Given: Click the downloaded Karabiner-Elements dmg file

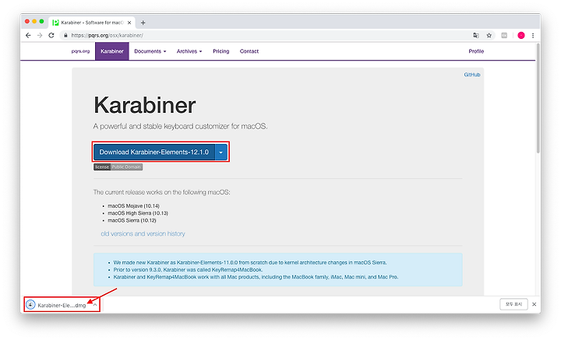Looking at the screenshot, I should coord(62,305).
